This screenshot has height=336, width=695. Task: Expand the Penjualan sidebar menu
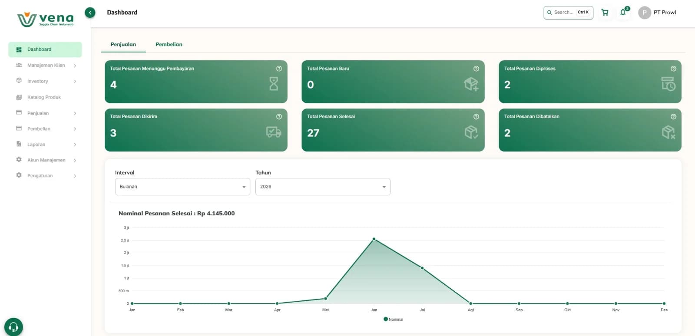tap(45, 113)
